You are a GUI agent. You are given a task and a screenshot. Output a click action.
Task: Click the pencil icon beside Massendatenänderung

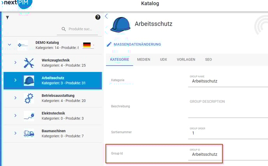click(x=109, y=45)
